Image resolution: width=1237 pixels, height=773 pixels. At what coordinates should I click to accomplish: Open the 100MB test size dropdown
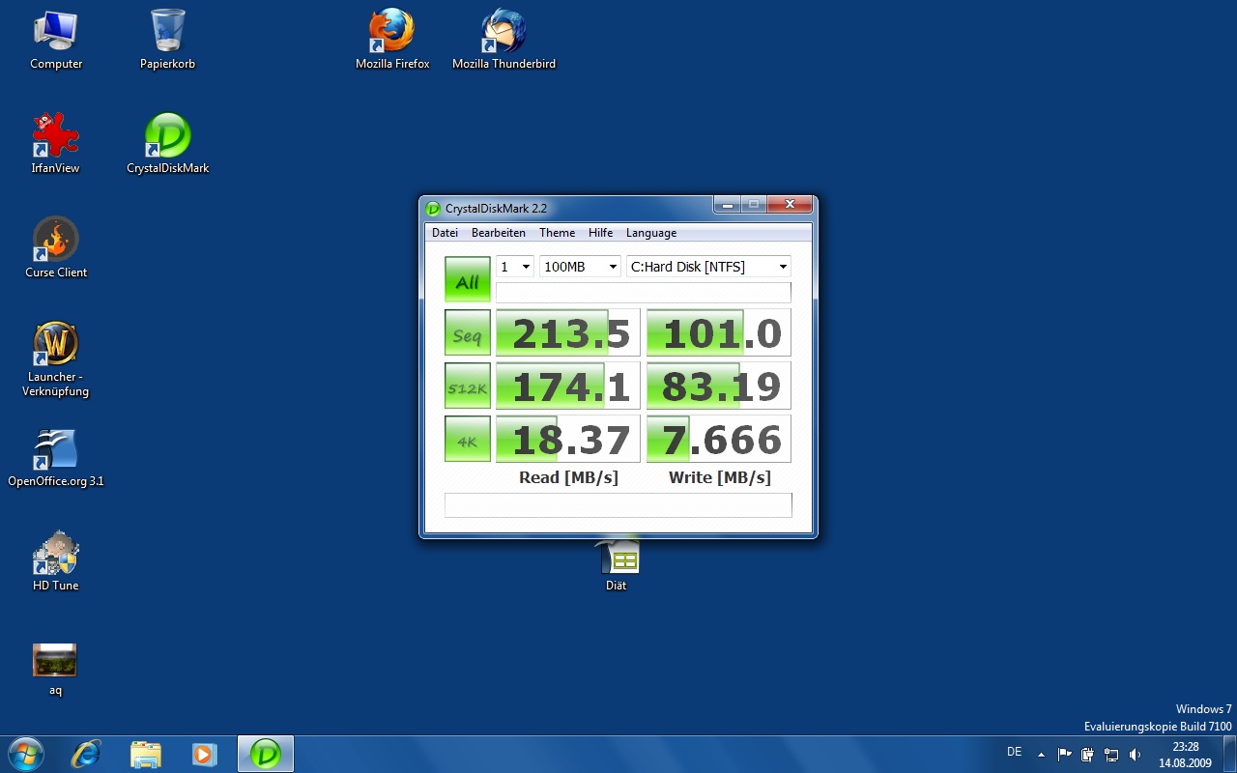coord(580,267)
